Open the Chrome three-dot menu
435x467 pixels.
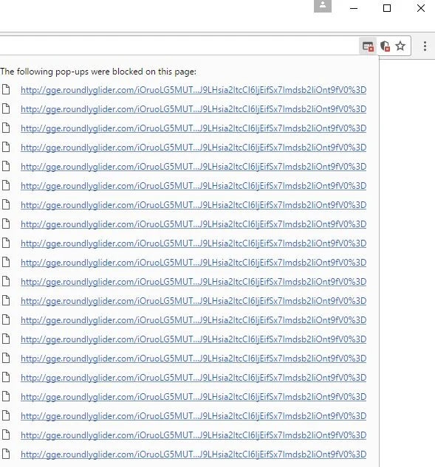pyautogui.click(x=425, y=46)
